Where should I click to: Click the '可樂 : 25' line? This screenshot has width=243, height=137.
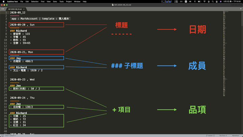pyautogui.click(x=18, y=116)
